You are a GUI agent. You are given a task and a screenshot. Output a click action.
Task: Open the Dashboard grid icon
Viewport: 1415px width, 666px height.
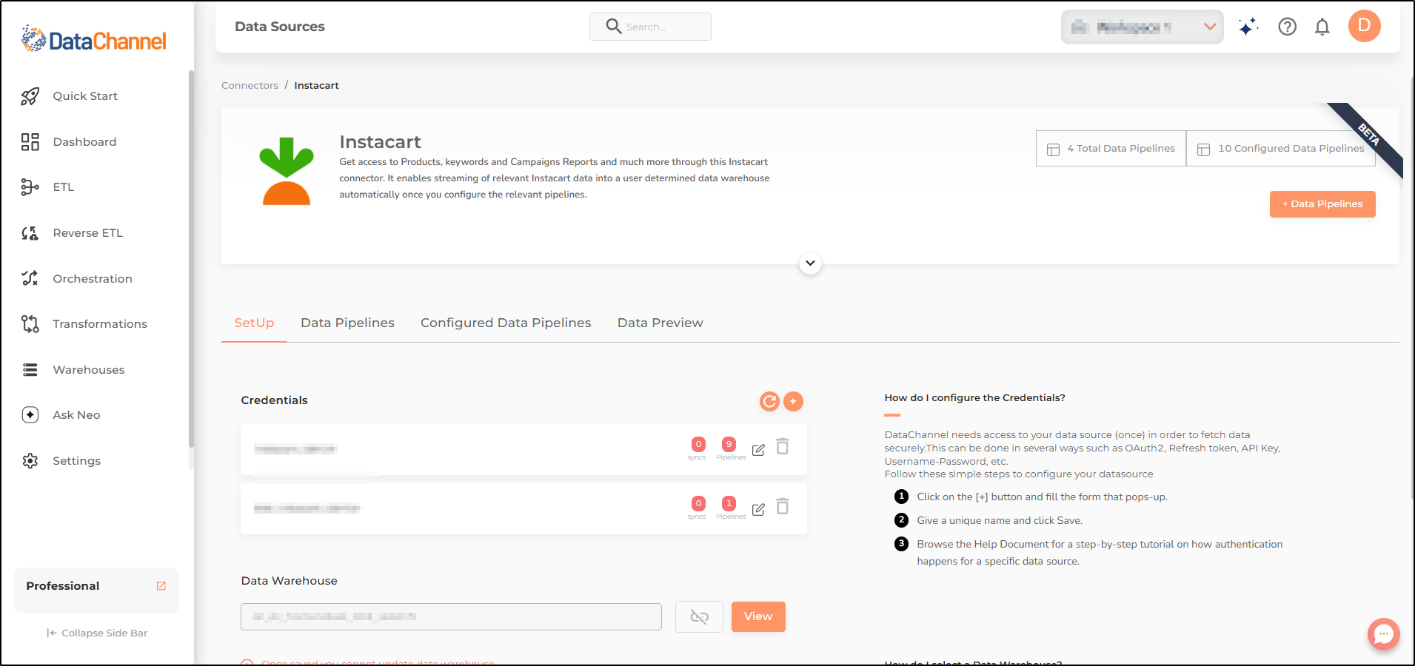point(30,142)
